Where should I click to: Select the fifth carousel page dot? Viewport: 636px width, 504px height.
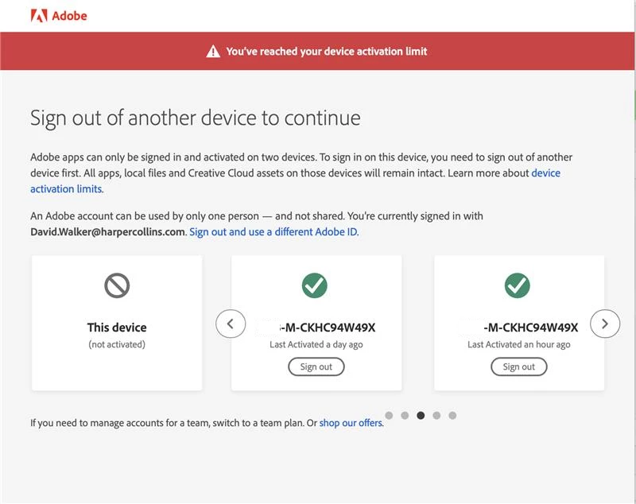(x=452, y=415)
